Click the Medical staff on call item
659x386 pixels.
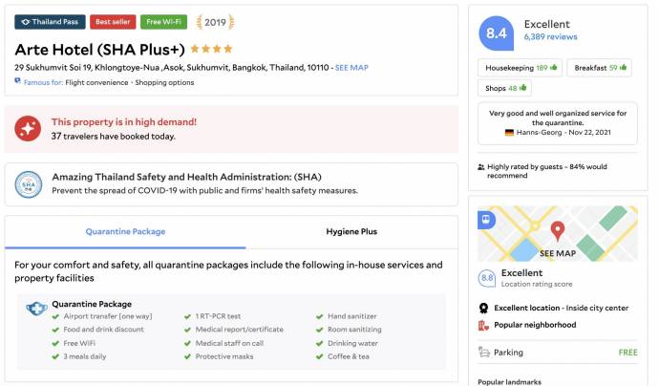coord(229,343)
